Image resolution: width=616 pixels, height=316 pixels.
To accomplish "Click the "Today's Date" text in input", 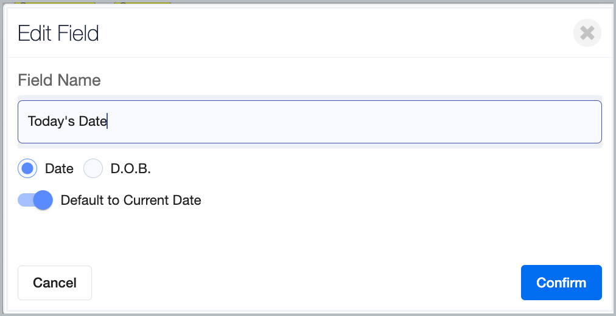I will coord(67,122).
